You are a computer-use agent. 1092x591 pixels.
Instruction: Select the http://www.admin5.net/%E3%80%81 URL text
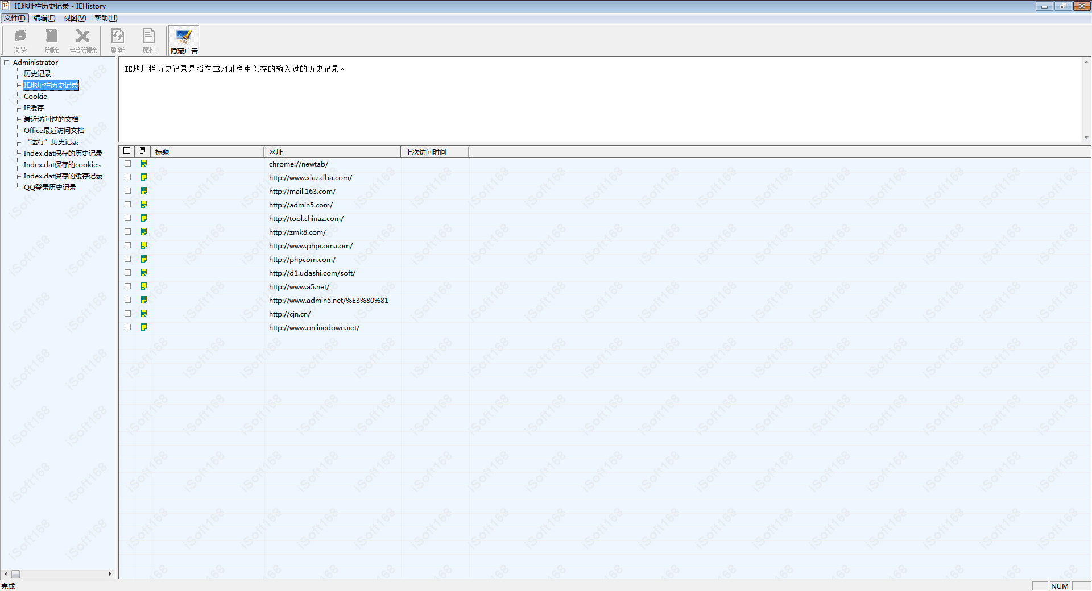329,301
